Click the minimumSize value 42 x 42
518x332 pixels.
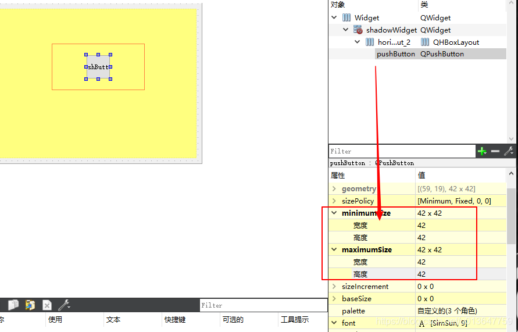tap(430, 213)
